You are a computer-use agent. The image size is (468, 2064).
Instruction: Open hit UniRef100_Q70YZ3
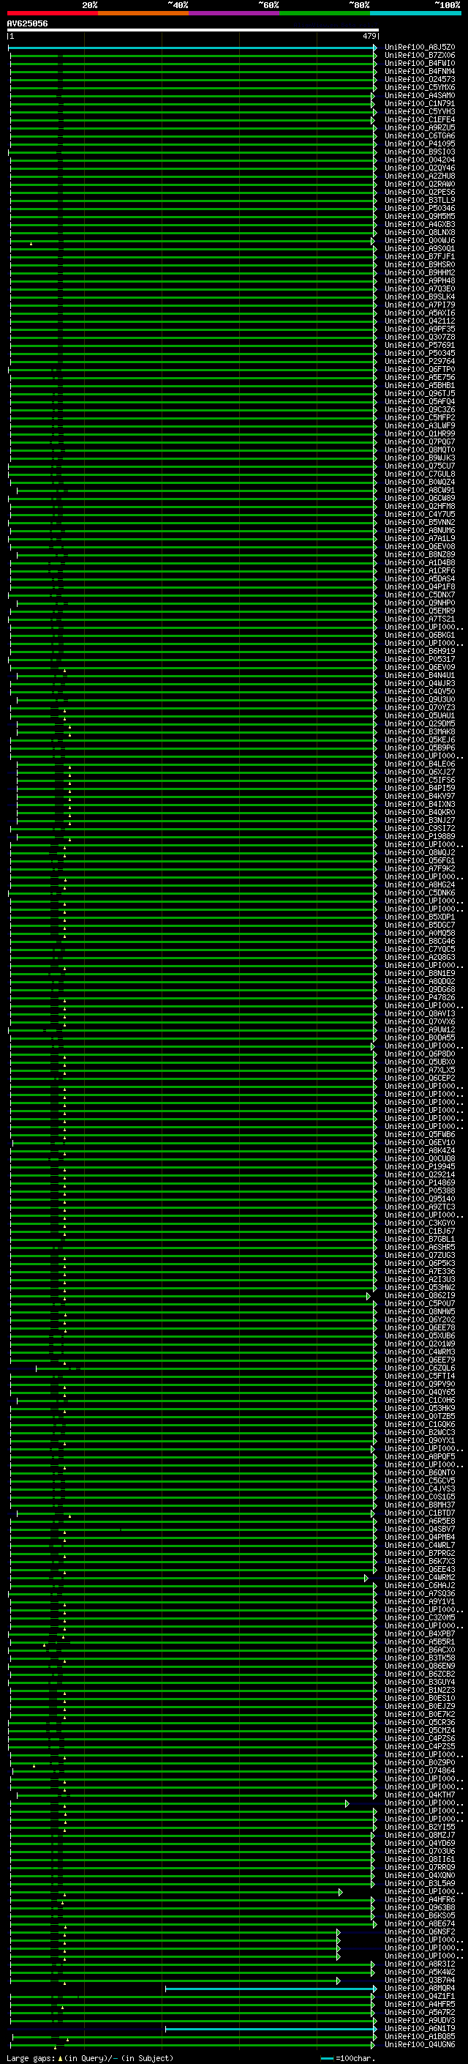[x=420, y=707]
